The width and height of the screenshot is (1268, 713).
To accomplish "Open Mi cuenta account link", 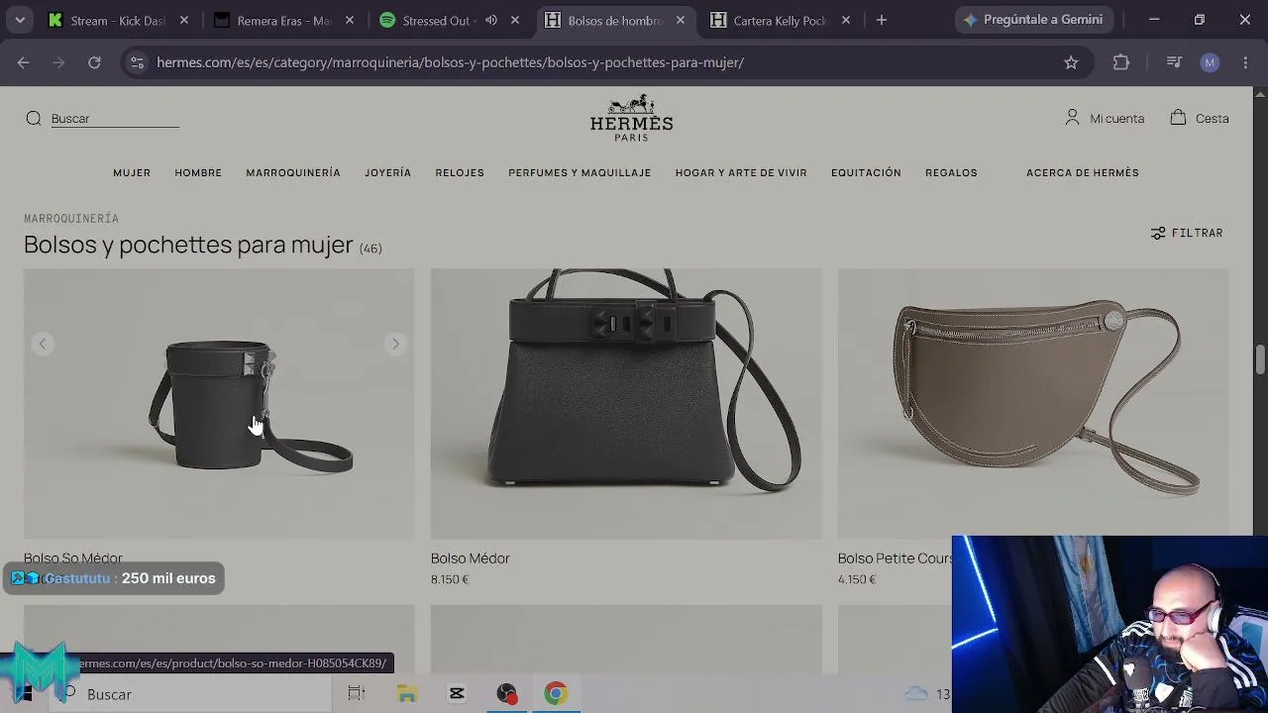I will click(1105, 118).
